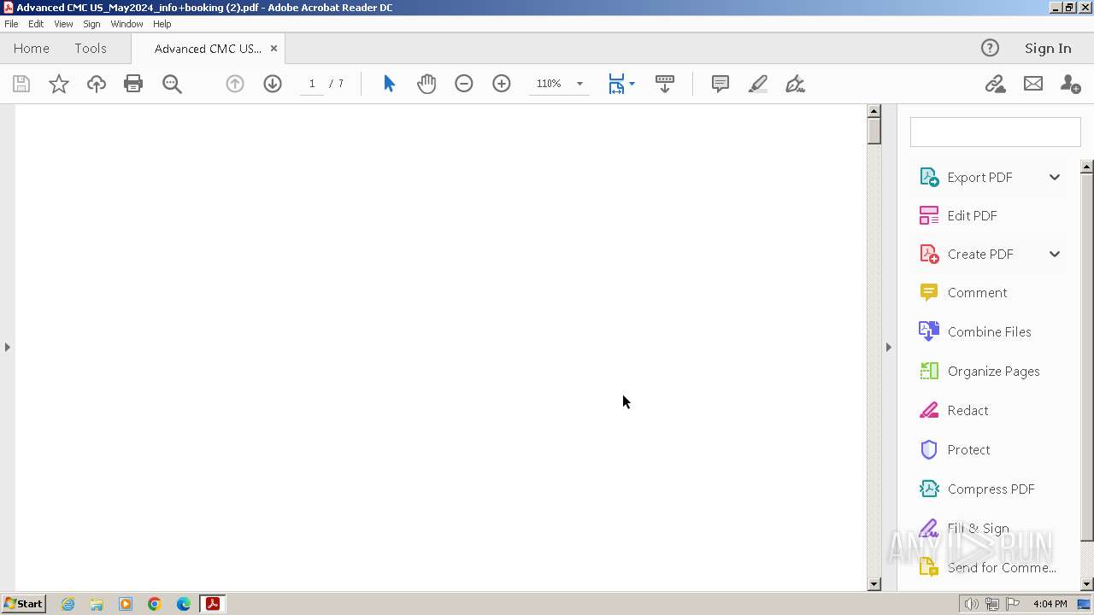The height and width of the screenshot is (615, 1094).
Task: Share with others person-plus icon
Action: pos(1070,84)
